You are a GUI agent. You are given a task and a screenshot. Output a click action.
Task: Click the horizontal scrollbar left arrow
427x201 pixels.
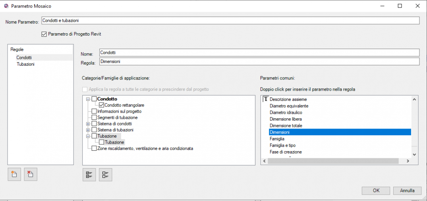tap(264, 161)
